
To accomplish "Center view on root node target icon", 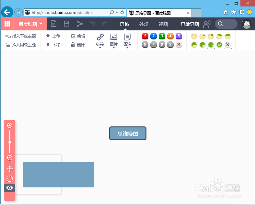I will [x=10, y=179].
